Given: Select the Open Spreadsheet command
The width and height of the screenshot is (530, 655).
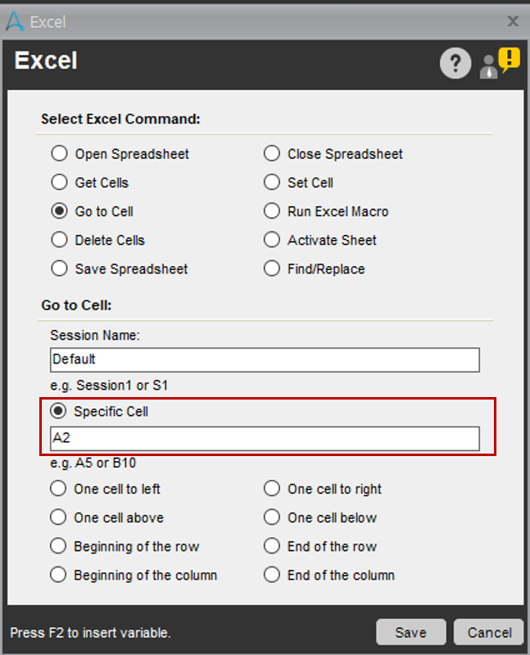Looking at the screenshot, I should coord(59,153).
